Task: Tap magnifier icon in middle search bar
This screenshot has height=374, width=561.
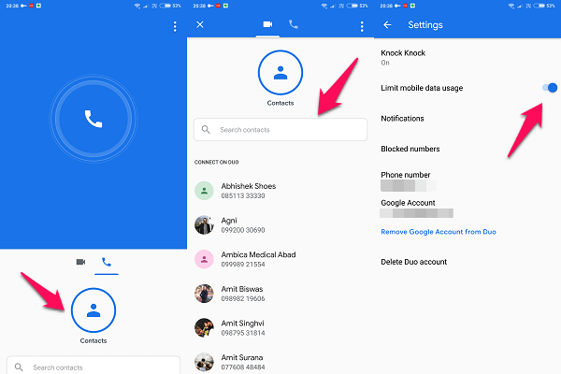Action: click(x=206, y=129)
